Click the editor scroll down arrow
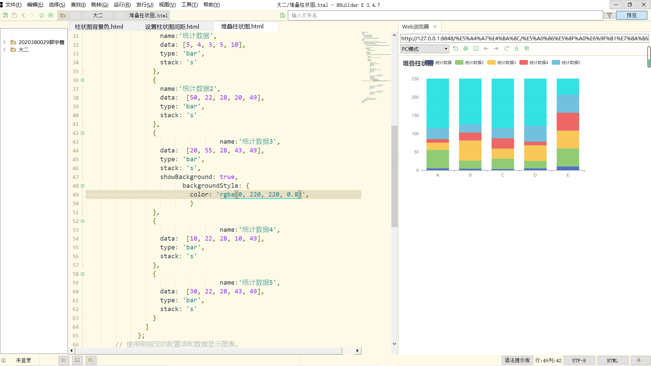The height and width of the screenshot is (366, 651). [394, 344]
